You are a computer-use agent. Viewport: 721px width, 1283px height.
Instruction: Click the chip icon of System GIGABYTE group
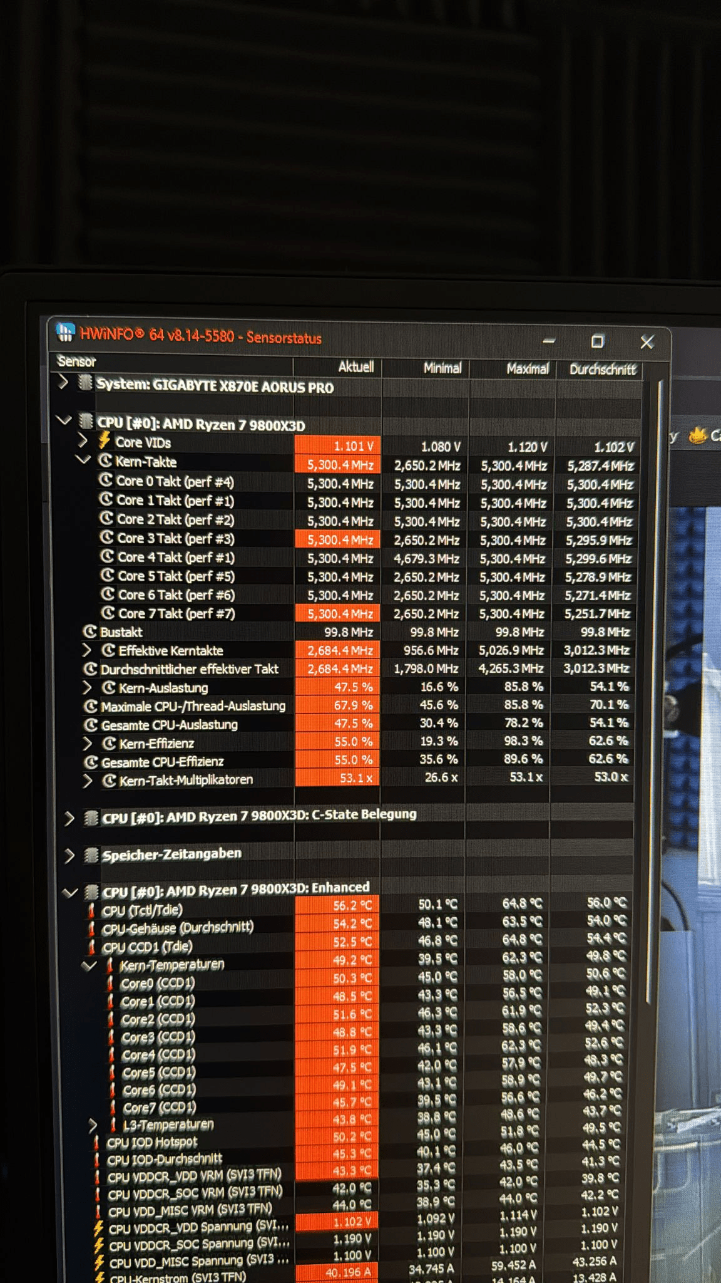point(85,382)
